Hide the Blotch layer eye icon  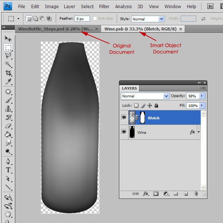pyautogui.click(x=124, y=117)
